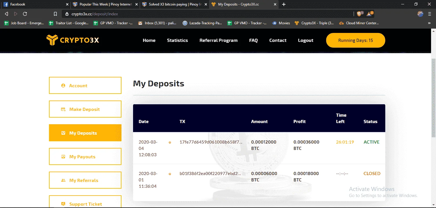The image size is (436, 208).
Task: Click the 0.00036000 BTC profit
Action: coord(306,145)
